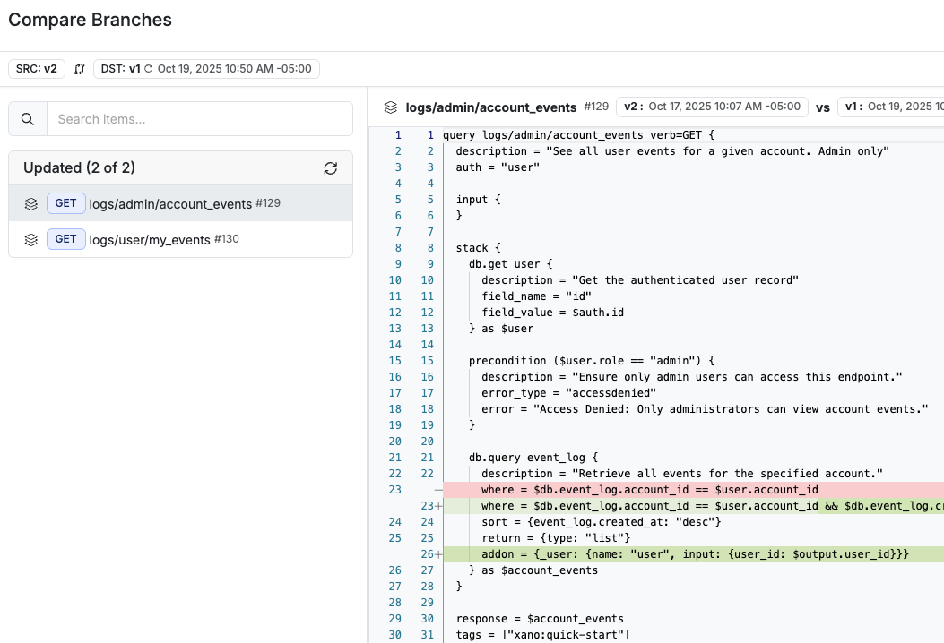Click left gutter line number 15
Image resolution: width=944 pixels, height=643 pixels.
coord(395,361)
